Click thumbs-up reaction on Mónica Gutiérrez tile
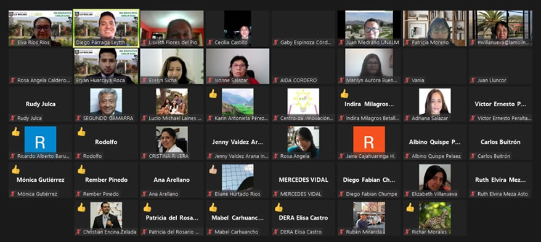541x242 pixels. [x=15, y=170]
